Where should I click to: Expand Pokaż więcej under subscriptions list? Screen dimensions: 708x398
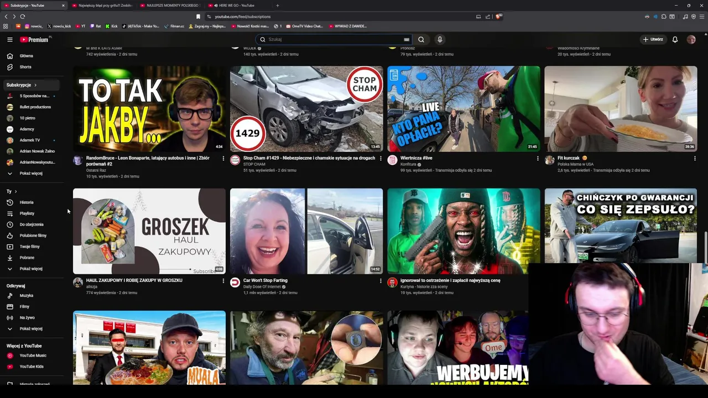32,174
